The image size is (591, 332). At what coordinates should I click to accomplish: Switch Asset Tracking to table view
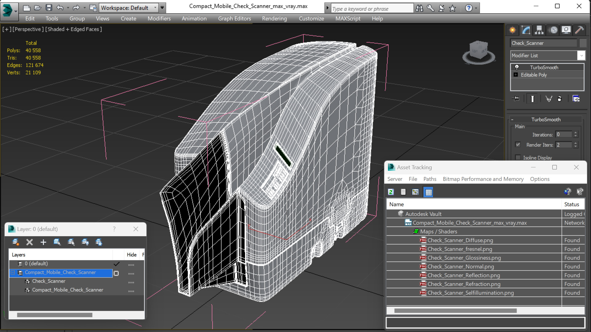click(x=428, y=192)
